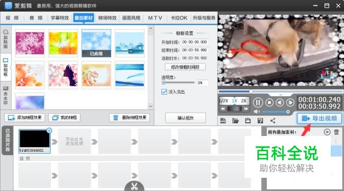Image resolution: width=344 pixels, height=191 pixels.
Task: Select 加贴图 sidebar icon
Action: 6,39
